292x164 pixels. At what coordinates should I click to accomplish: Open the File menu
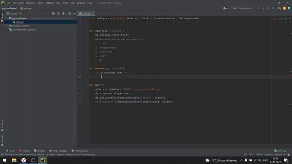[x=8, y=3]
